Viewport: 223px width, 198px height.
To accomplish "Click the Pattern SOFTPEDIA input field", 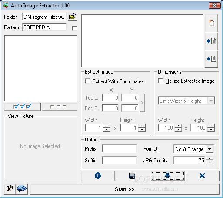I will tap(44, 27).
